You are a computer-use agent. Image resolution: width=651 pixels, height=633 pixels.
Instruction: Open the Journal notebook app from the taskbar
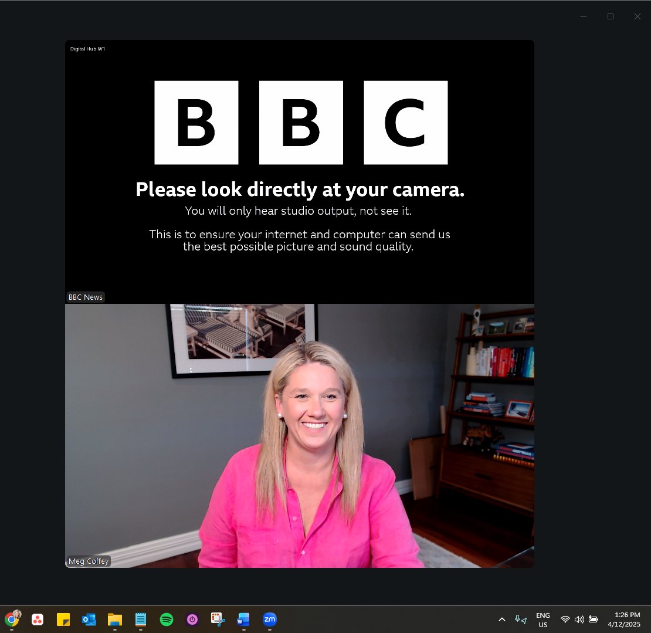click(141, 620)
